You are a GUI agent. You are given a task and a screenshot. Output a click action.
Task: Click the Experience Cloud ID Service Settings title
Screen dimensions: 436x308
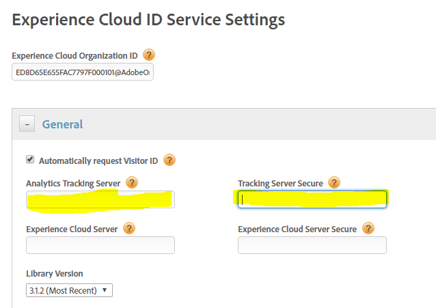click(x=148, y=20)
